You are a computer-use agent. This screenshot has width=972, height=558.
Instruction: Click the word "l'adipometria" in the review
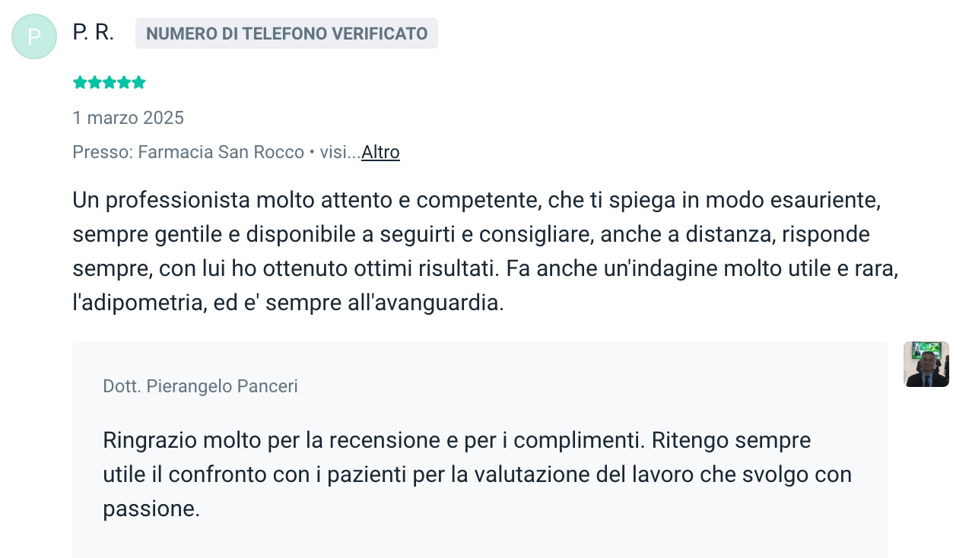click(138, 303)
